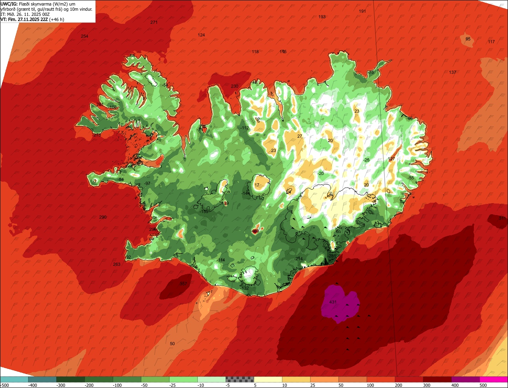Click the -112 value in northern Iceland

click(244, 128)
